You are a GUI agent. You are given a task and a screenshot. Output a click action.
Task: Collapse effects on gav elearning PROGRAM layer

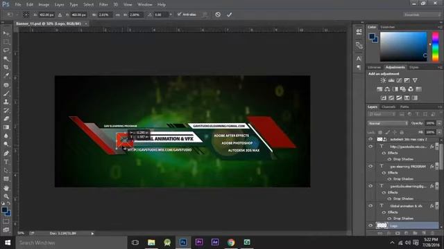coord(436,166)
